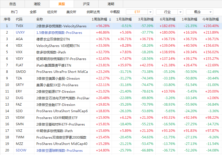This screenshot has width=222, height=155.
Task: Filter by 美交所 exchange
Action: tap(71, 12)
